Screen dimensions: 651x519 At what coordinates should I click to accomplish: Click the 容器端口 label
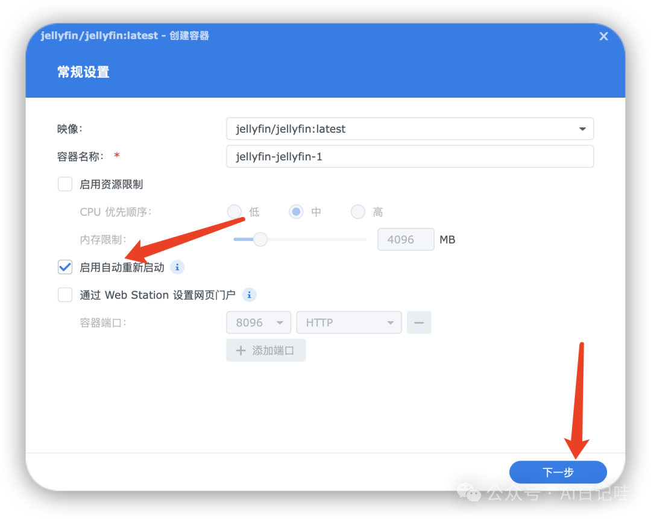coord(103,322)
